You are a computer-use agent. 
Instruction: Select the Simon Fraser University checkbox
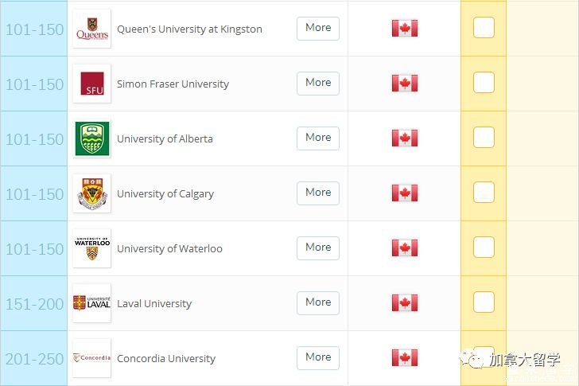click(484, 82)
